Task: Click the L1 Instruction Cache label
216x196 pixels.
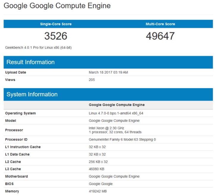Action: [23, 147]
